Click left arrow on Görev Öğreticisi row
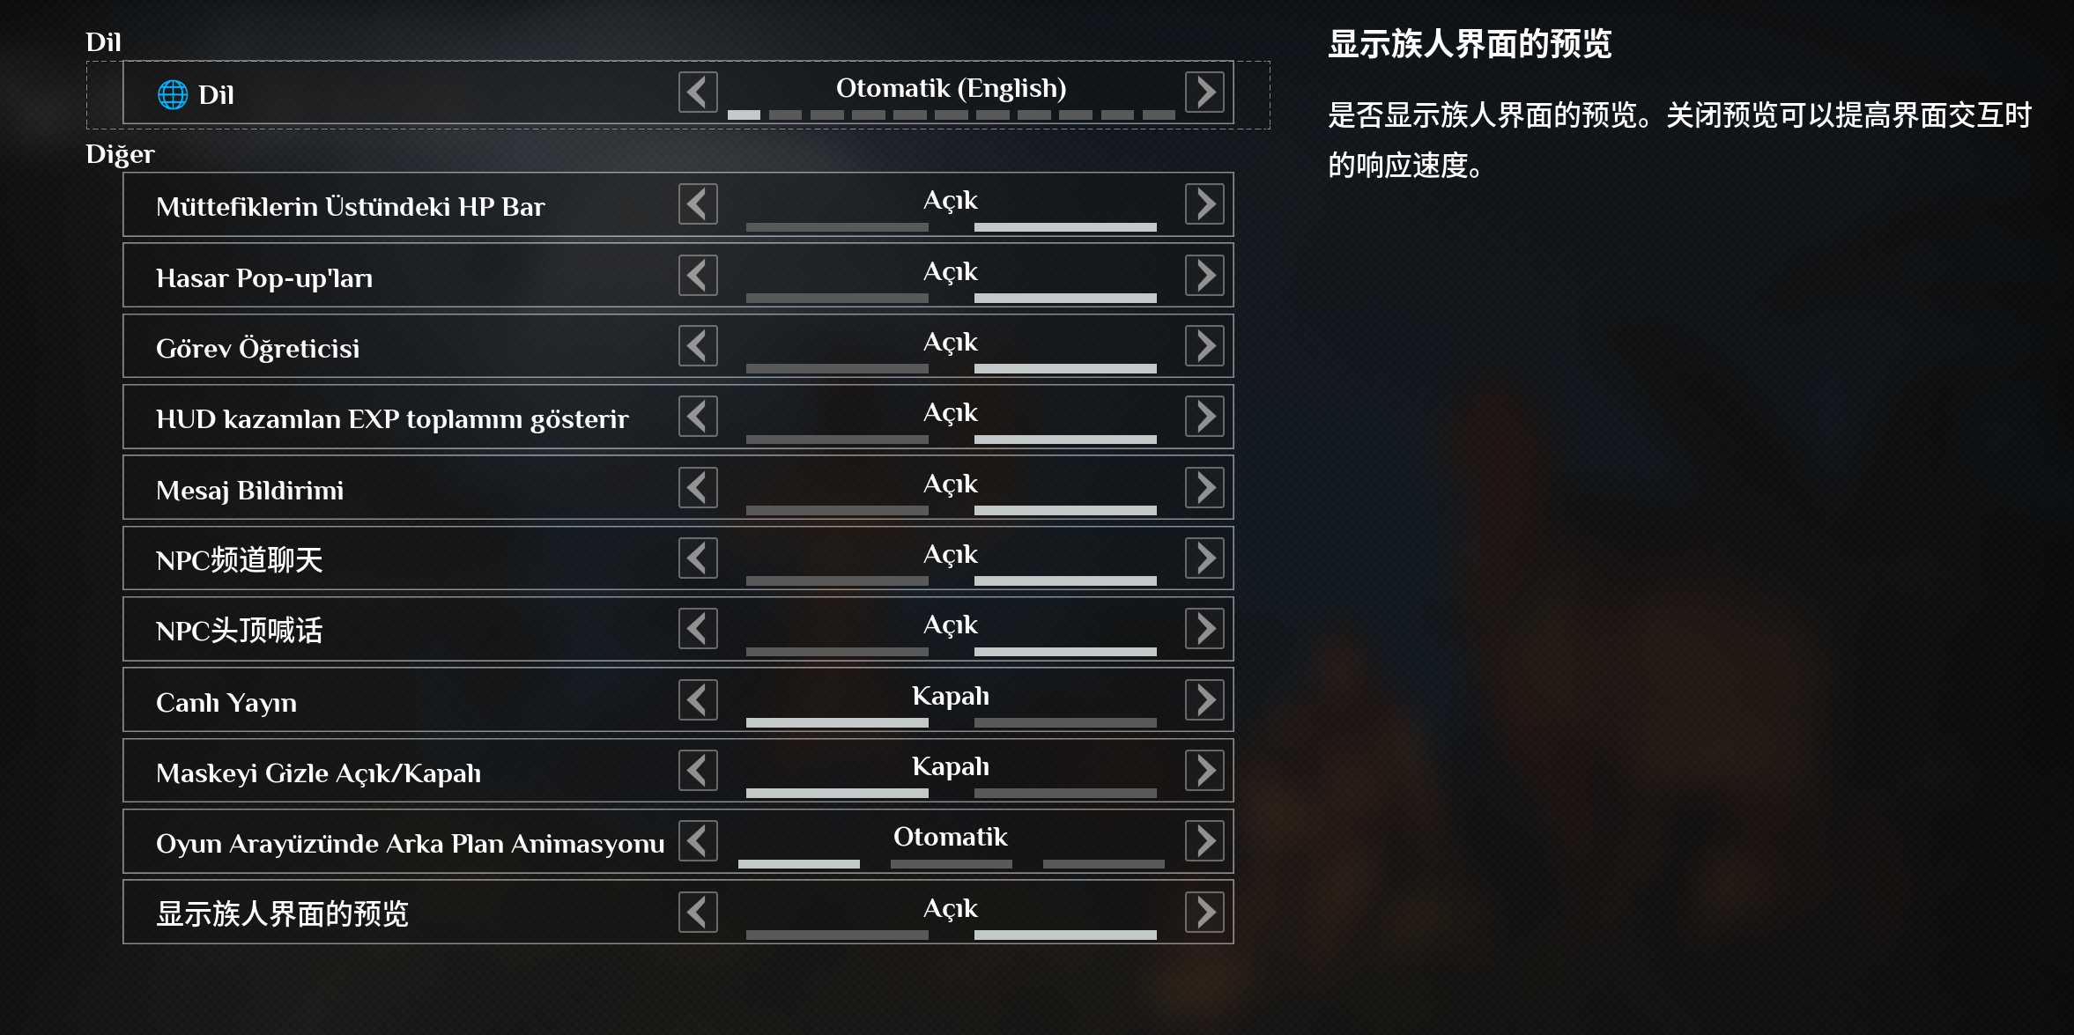This screenshot has width=2074, height=1035. point(698,346)
